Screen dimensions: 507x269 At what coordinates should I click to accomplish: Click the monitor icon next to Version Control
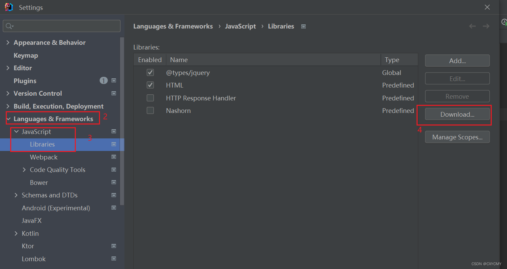pyautogui.click(x=114, y=93)
